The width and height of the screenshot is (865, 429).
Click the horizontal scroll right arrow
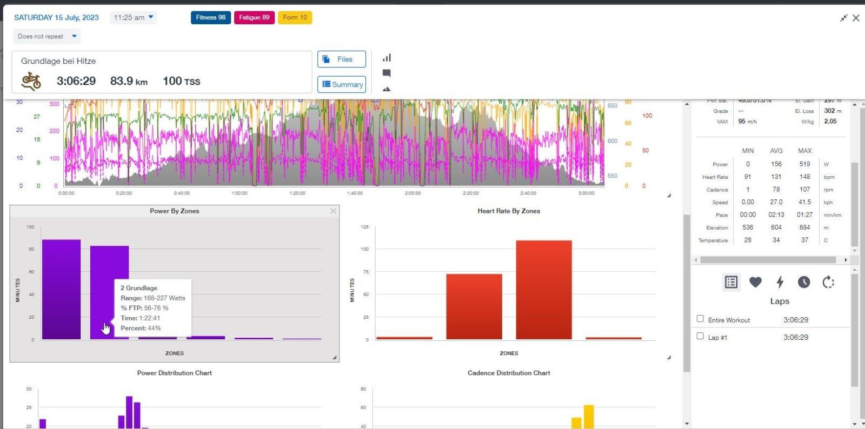click(846, 260)
